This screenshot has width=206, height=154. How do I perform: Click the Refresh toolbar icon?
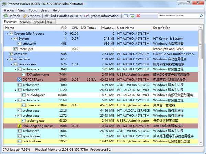pyautogui.click(x=6, y=16)
